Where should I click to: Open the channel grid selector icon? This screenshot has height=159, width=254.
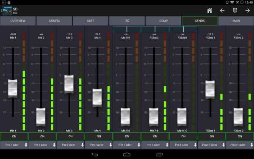click(x=235, y=11)
